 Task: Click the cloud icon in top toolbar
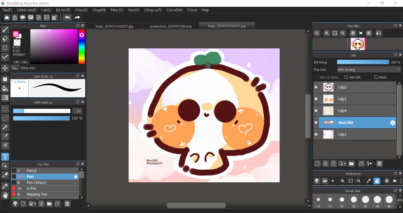coord(7,17)
